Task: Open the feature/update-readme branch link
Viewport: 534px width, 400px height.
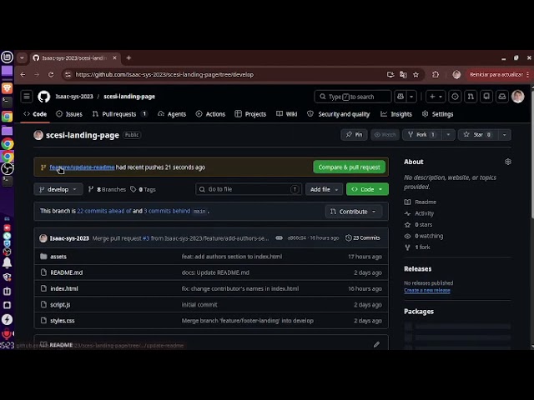Action: [82, 167]
